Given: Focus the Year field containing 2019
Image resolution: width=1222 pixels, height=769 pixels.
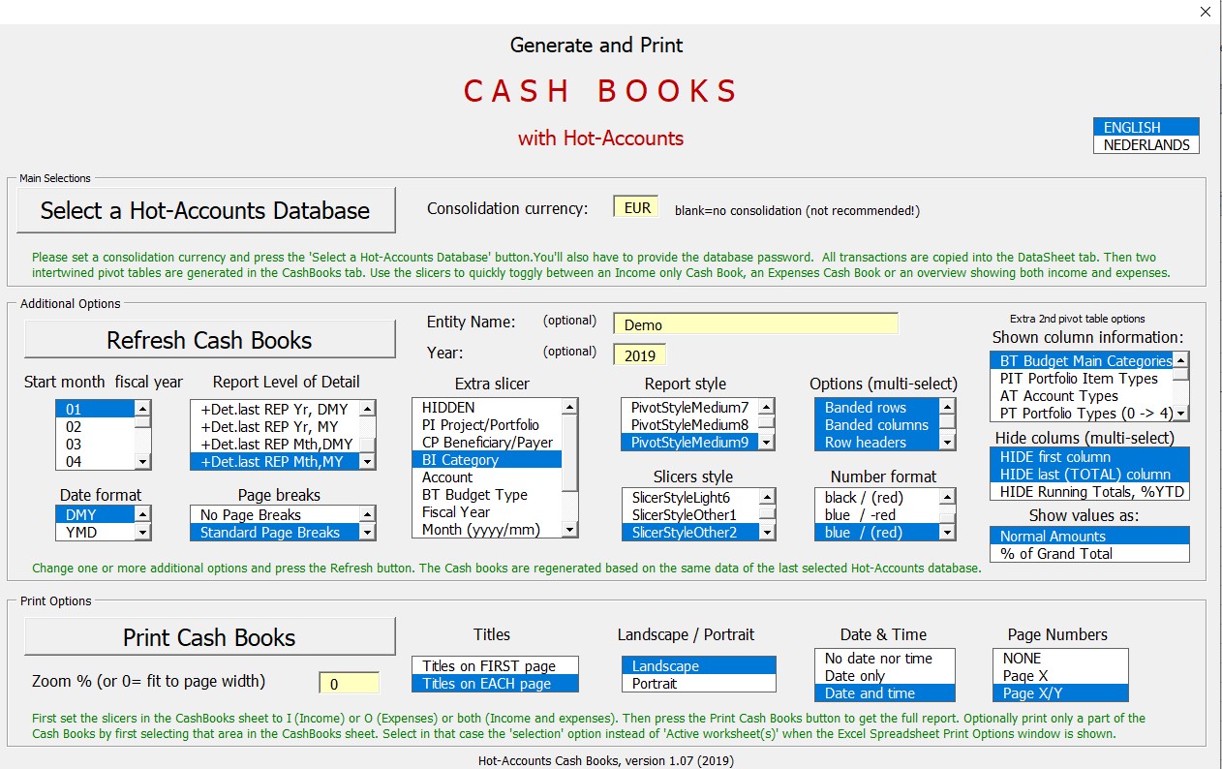Looking at the screenshot, I should [x=640, y=354].
